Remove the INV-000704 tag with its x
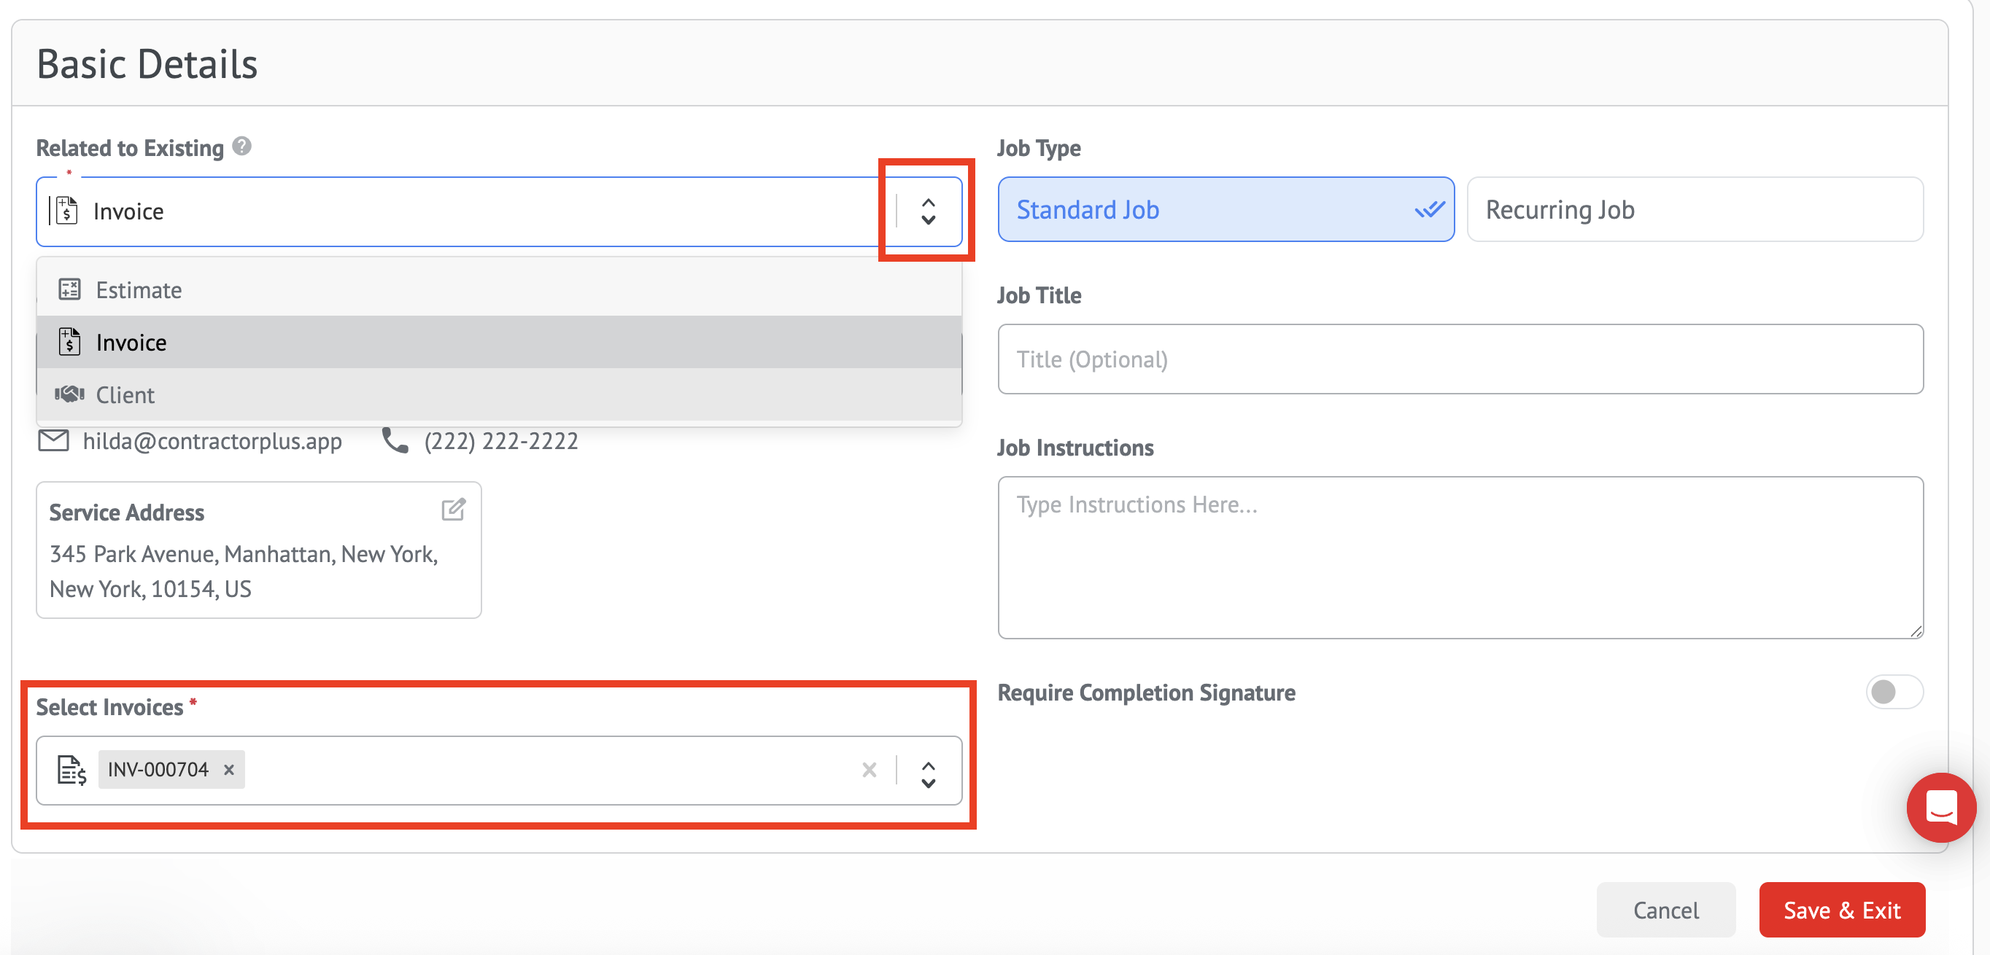This screenshot has width=1990, height=955. tap(228, 770)
